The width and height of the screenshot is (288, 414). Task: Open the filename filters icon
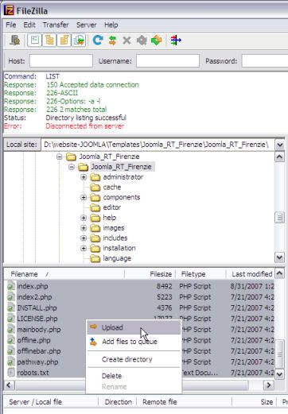pyautogui.click(x=176, y=41)
